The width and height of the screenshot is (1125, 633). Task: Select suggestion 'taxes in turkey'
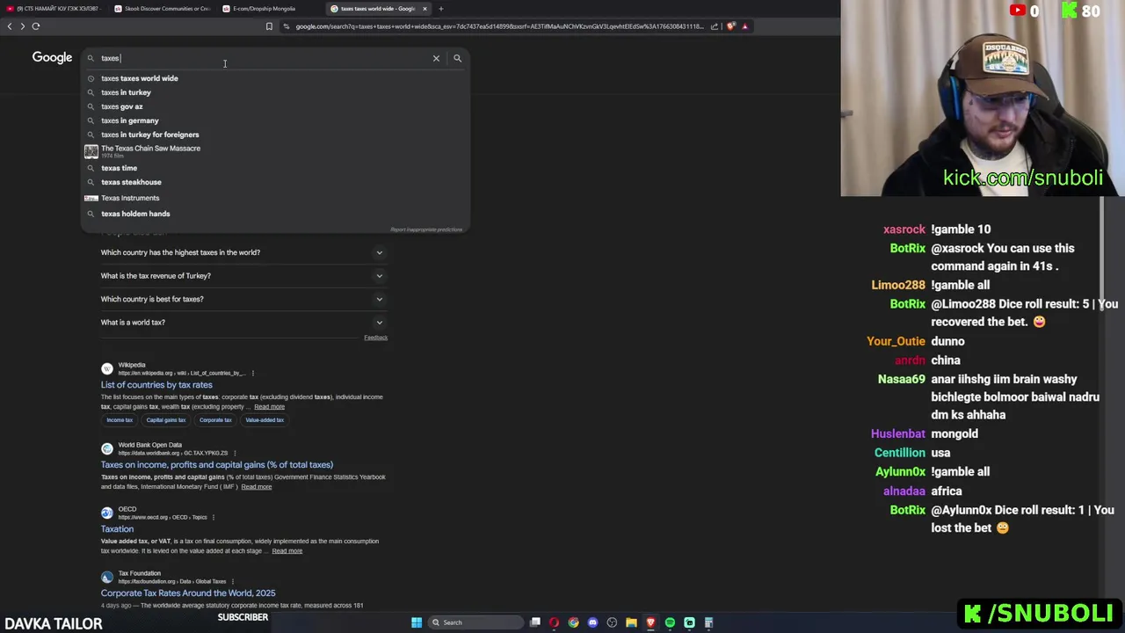click(x=274, y=92)
